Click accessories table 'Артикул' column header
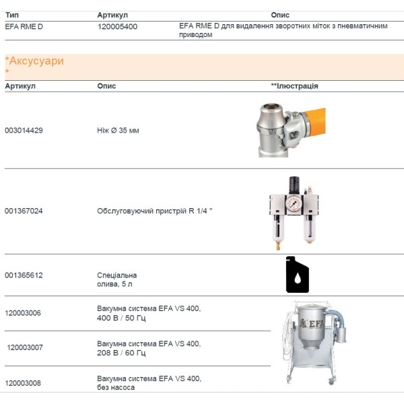Viewport: 404px width, 404px height. [x=20, y=86]
